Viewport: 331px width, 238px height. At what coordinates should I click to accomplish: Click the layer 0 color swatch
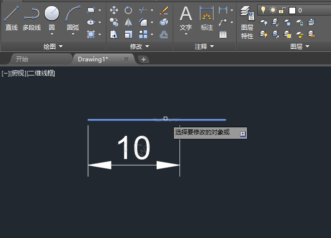click(x=292, y=10)
